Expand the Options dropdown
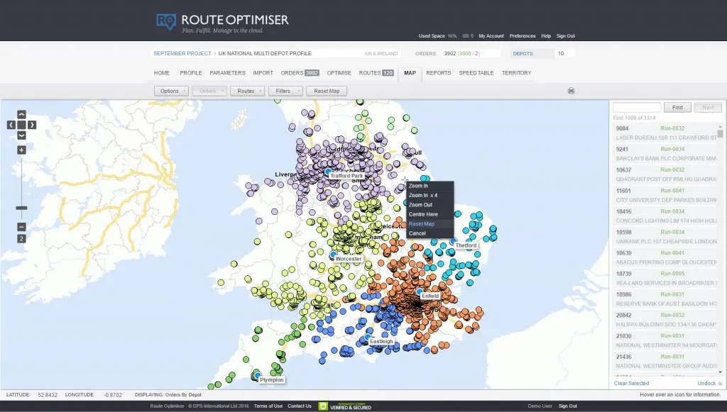Viewport: 727px width, 412px height. click(x=171, y=91)
